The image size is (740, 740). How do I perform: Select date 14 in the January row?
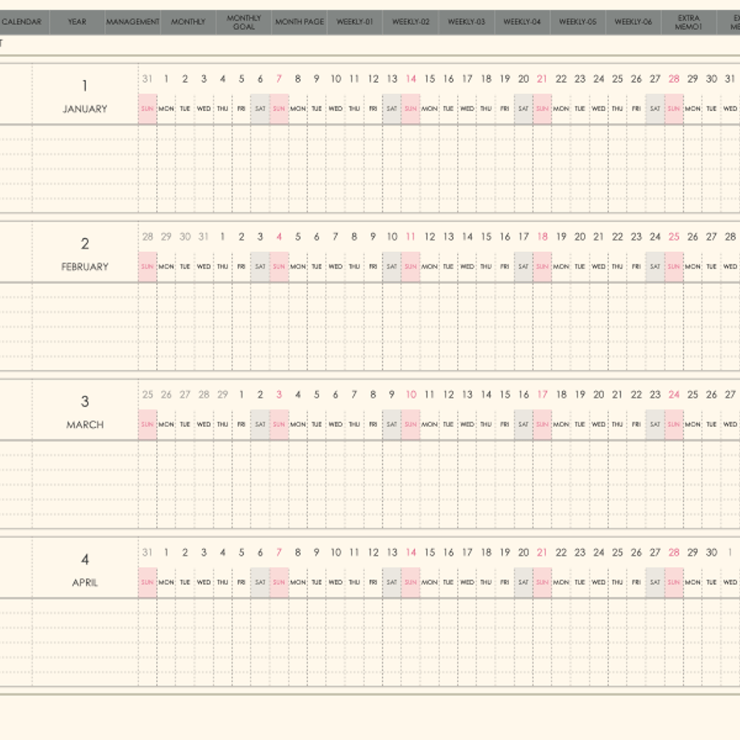(410, 79)
